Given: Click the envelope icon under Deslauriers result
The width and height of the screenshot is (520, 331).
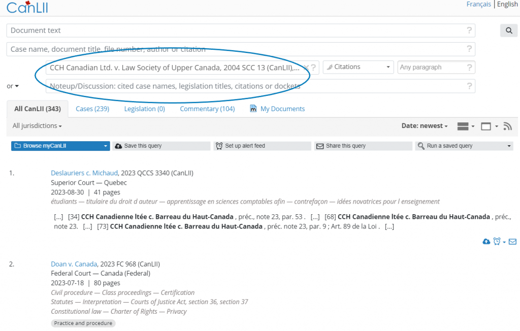Looking at the screenshot, I should pyautogui.click(x=512, y=242).
